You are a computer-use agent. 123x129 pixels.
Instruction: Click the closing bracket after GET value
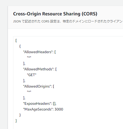click(x=24, y=81)
